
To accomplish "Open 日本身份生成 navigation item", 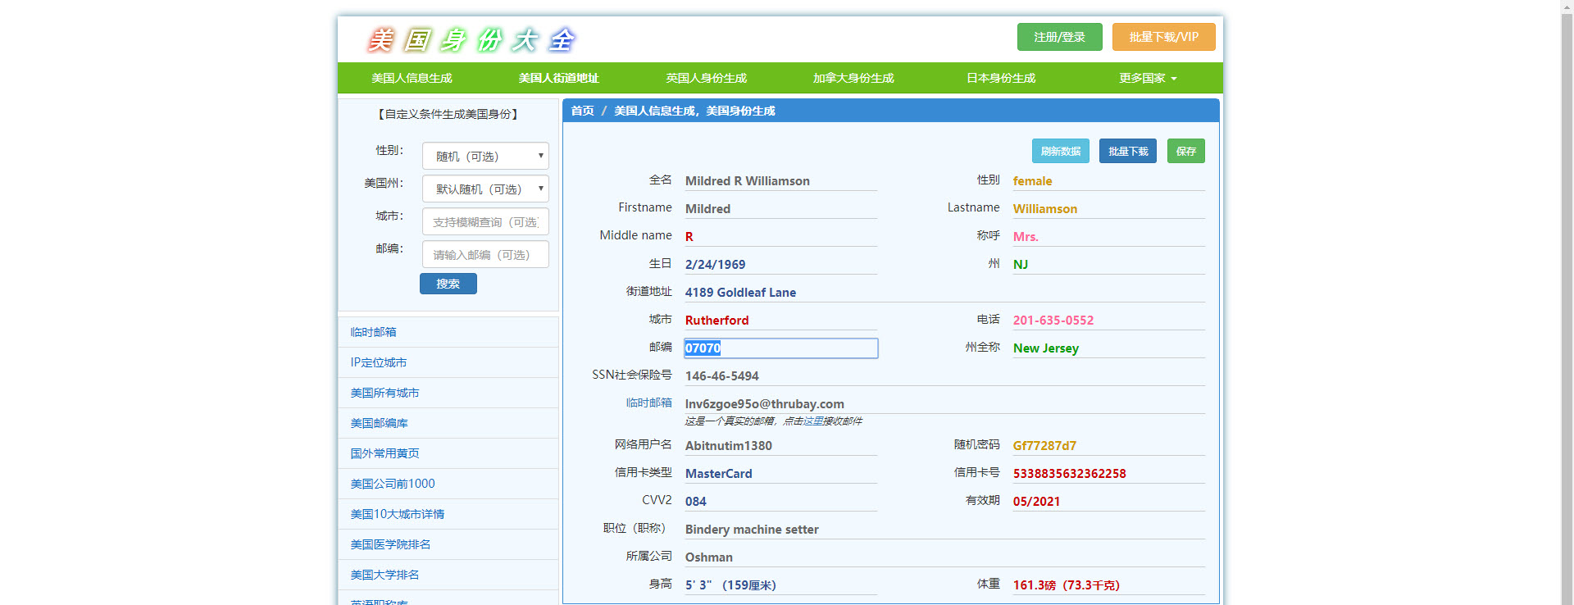I will coord(1000,78).
